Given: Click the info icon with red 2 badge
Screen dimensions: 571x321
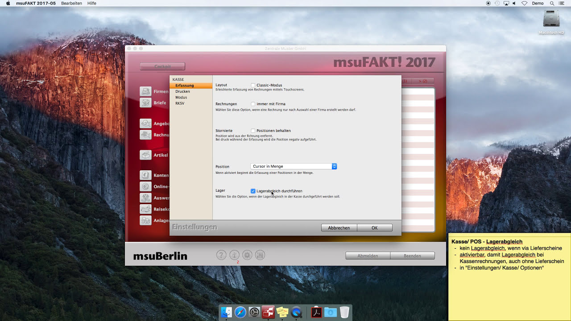Looking at the screenshot, I should (234, 255).
